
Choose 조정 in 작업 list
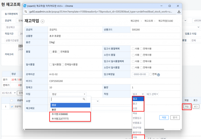pyautogui.click(x=138, y=108)
